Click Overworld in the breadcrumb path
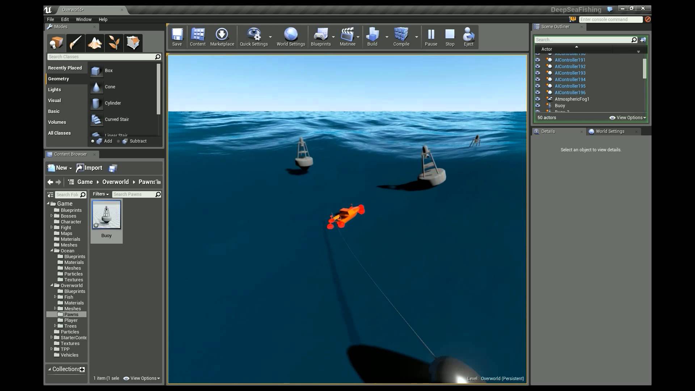 point(115,182)
